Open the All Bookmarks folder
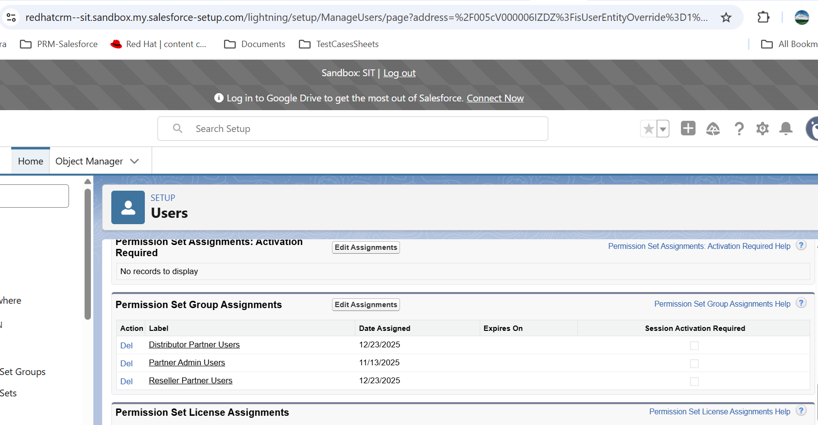The height and width of the screenshot is (425, 818). coord(789,44)
